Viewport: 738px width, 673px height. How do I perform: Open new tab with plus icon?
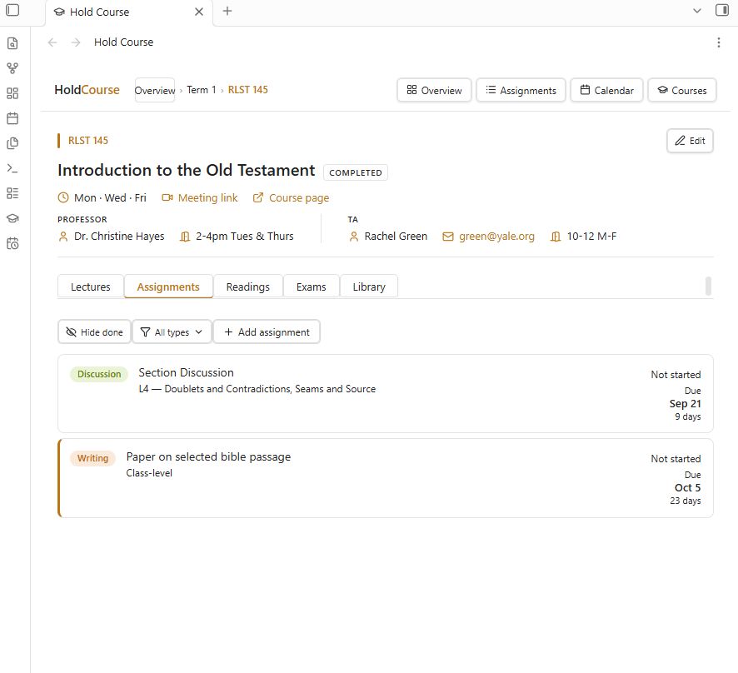pos(227,11)
